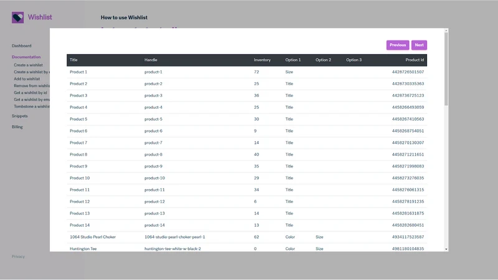
Task: Click product id 4458270130307
Action: 408,143
